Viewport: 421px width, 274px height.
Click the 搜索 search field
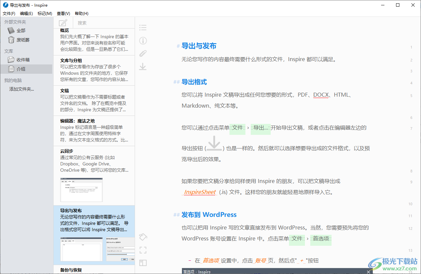coord(103,23)
